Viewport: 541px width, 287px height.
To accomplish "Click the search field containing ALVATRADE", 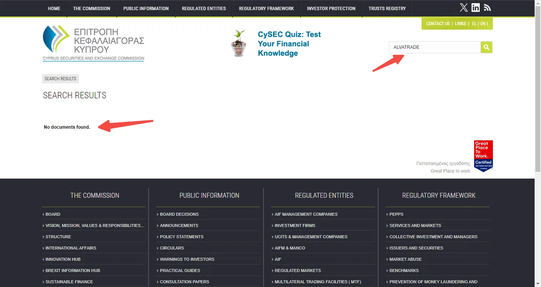I will point(435,47).
